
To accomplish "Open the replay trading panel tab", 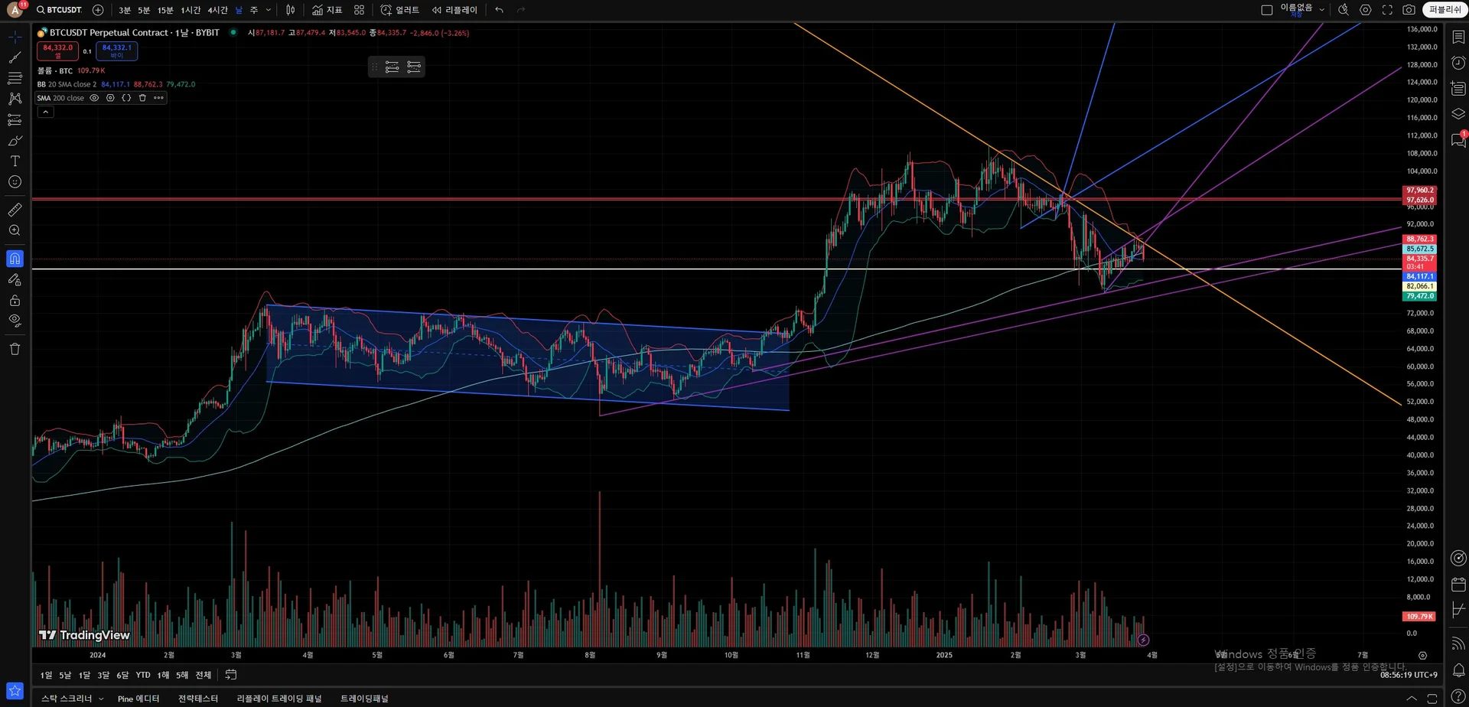I will [279, 699].
